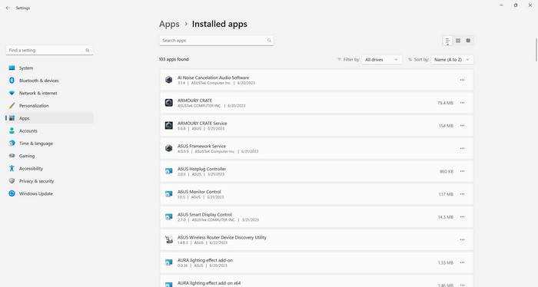Click the Network wifi icon in sidebar
The height and width of the screenshot is (287, 538).
tap(12, 93)
